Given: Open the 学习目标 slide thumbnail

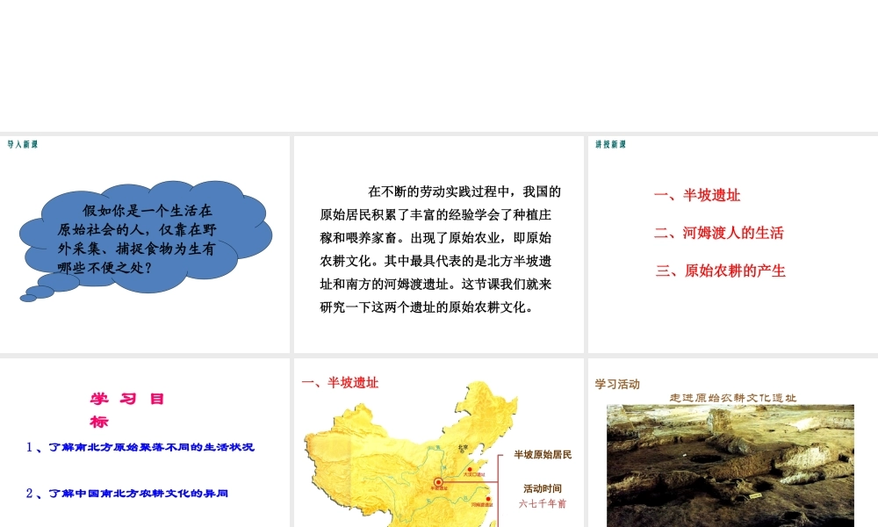Looking at the screenshot, I should [145, 443].
